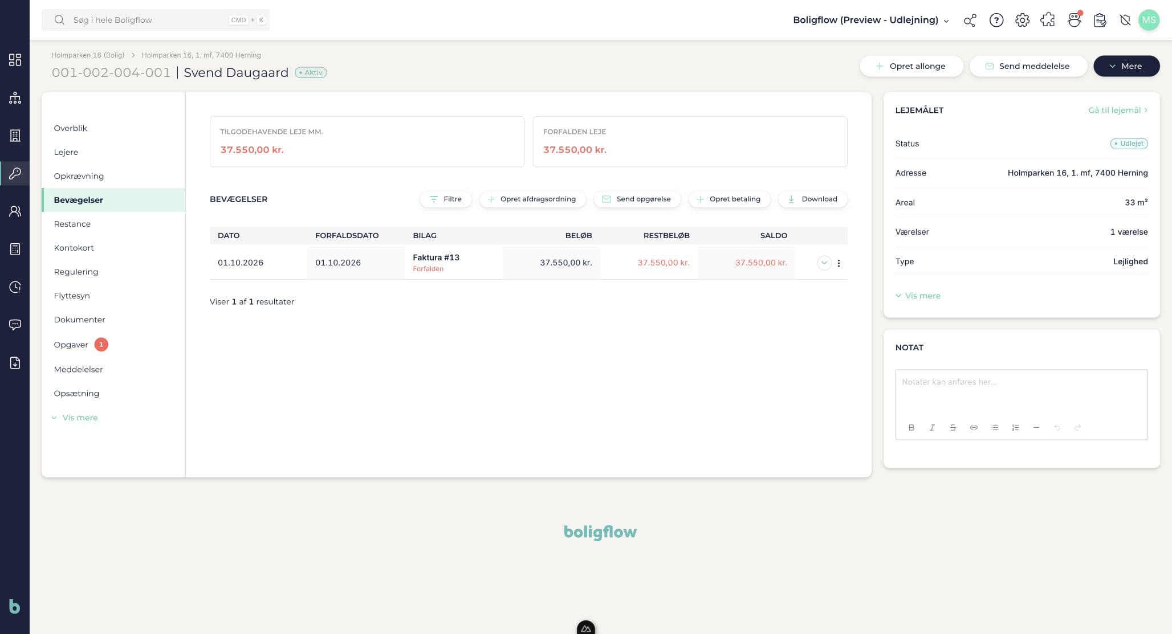Open the MS user avatar
Image resolution: width=1172 pixels, height=634 pixels.
[1149, 20]
